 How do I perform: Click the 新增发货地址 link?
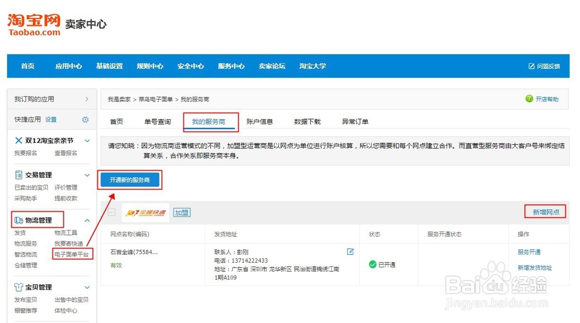tap(535, 267)
